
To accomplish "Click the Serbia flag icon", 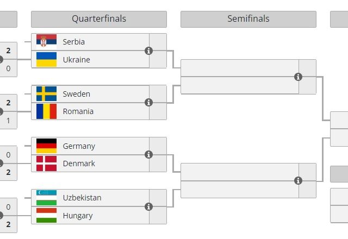I will coord(46,42).
